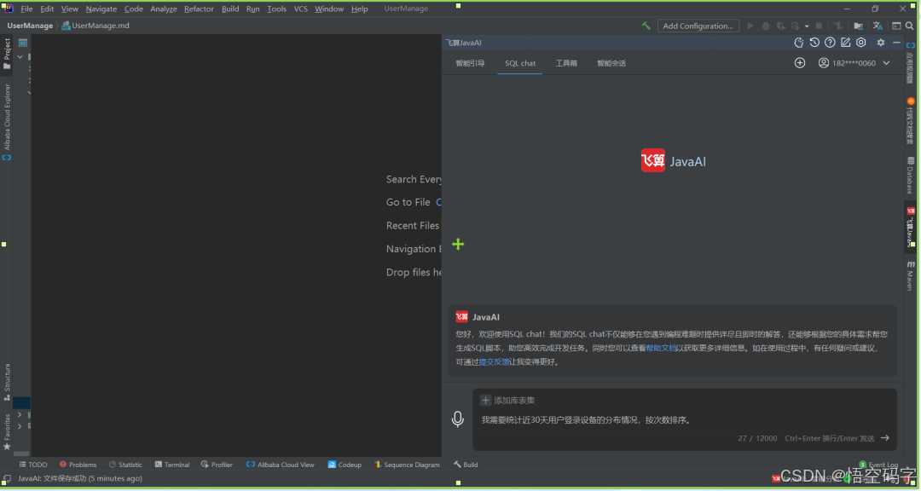Click the microphone voice input icon
Screen dimensions: 921x491
pos(458,419)
